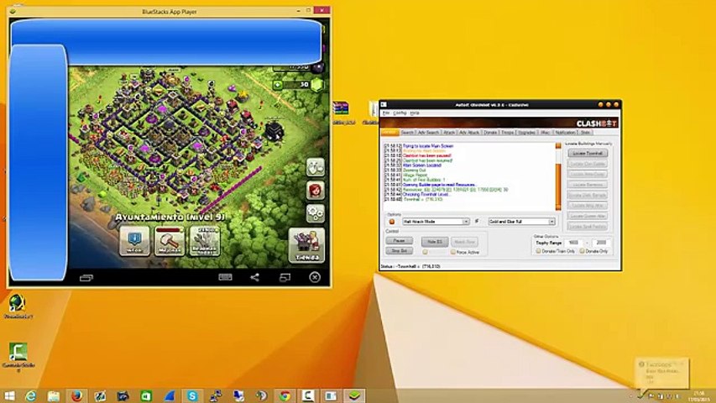Image resolution: width=716 pixels, height=403 pixels.
Task: Switch to the Adv Search tab
Action: [x=428, y=133]
